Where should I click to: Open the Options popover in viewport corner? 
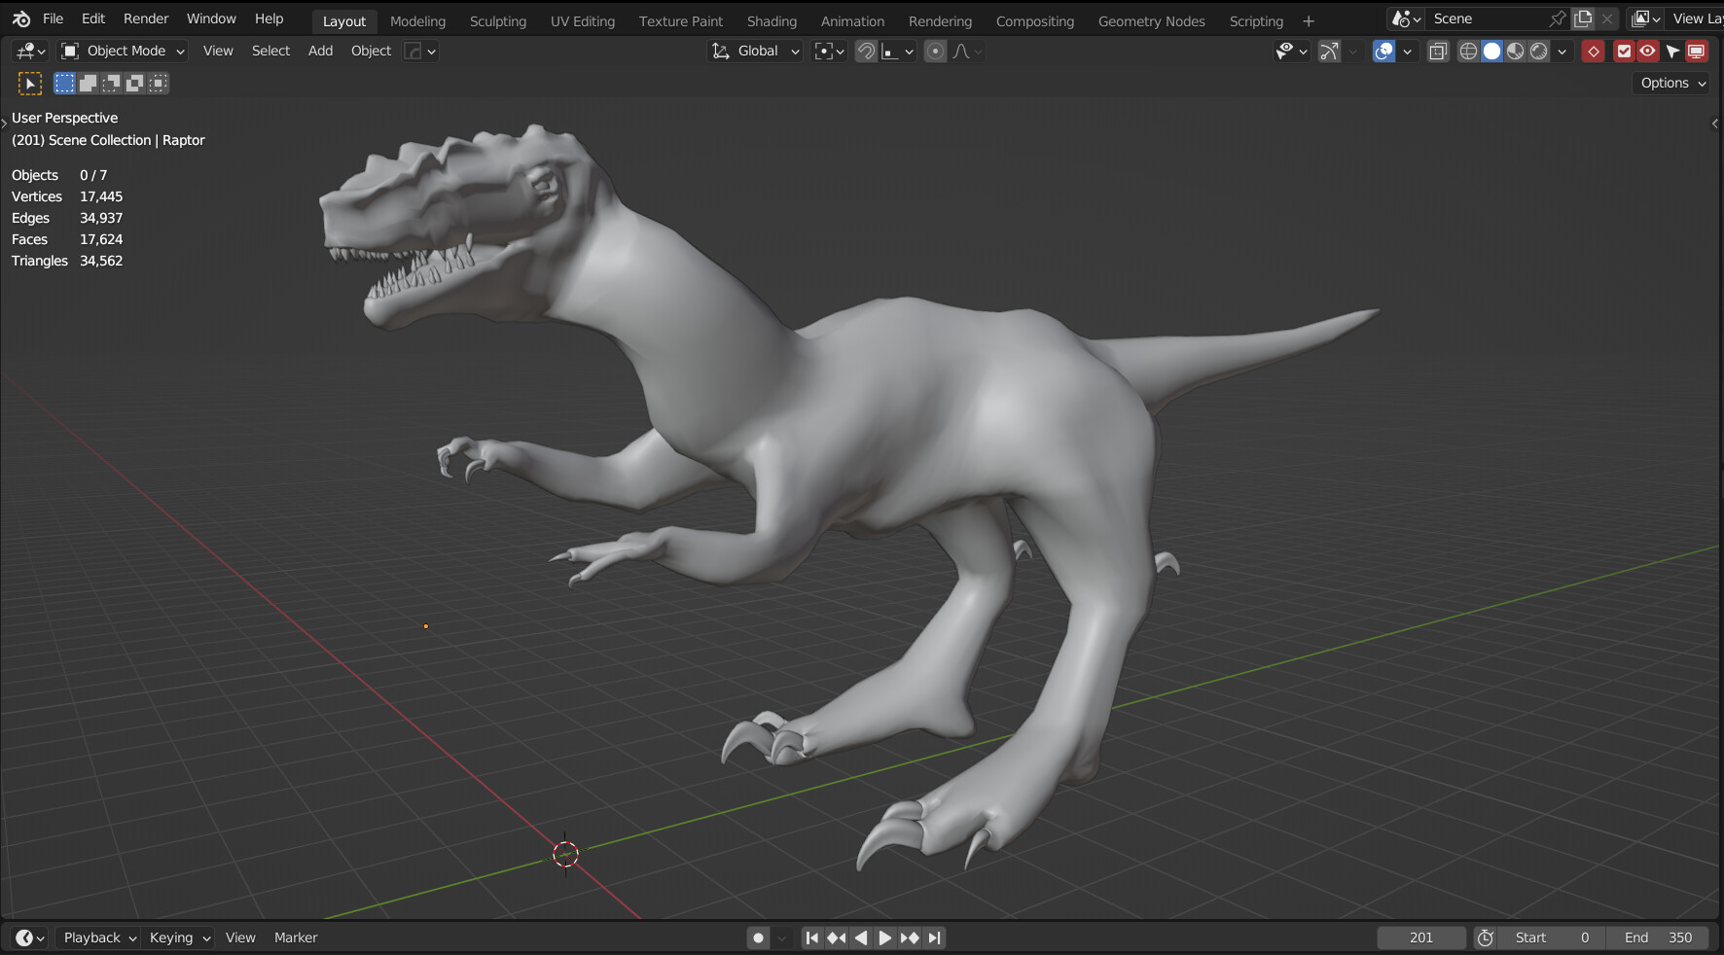click(x=1670, y=83)
